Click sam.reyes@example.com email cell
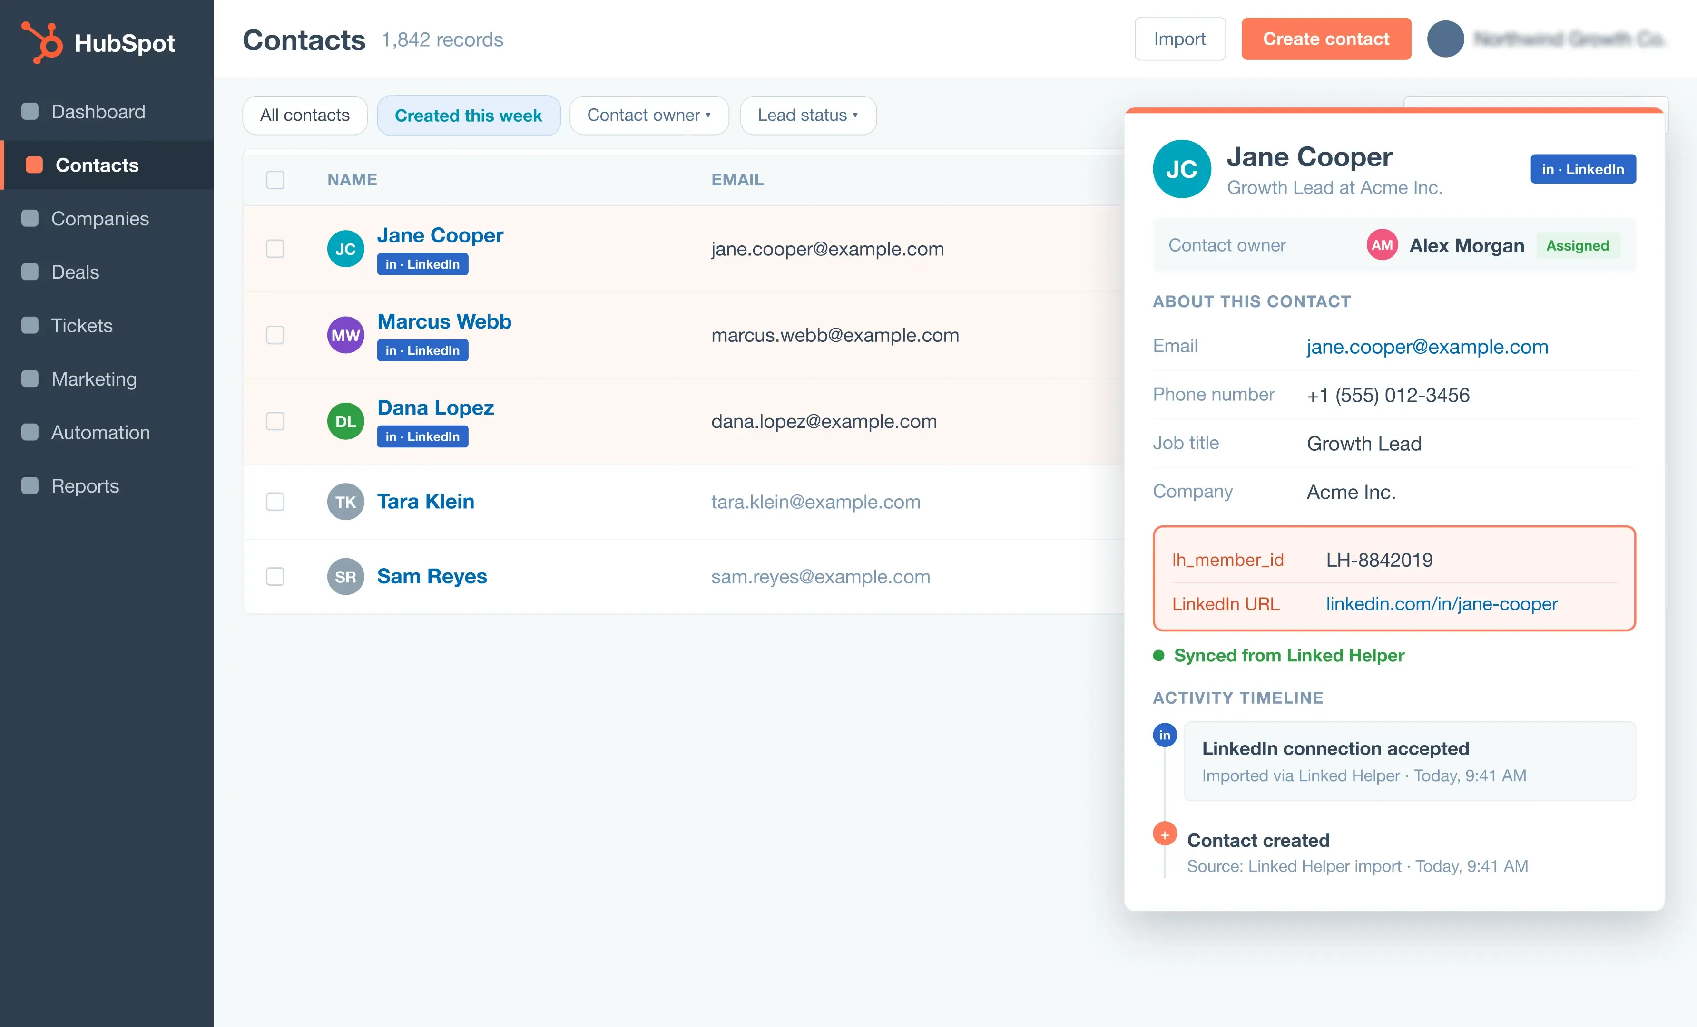Viewport: 1697px width, 1027px height. 820,576
